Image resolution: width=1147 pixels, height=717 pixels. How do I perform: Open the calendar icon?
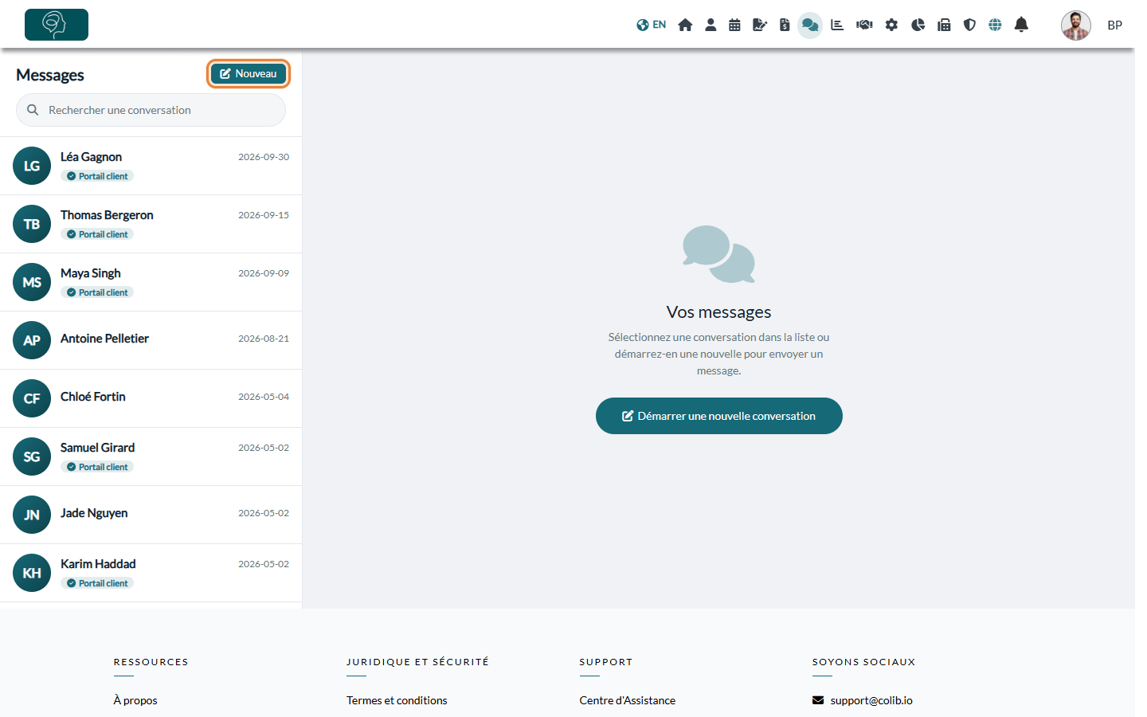(734, 25)
